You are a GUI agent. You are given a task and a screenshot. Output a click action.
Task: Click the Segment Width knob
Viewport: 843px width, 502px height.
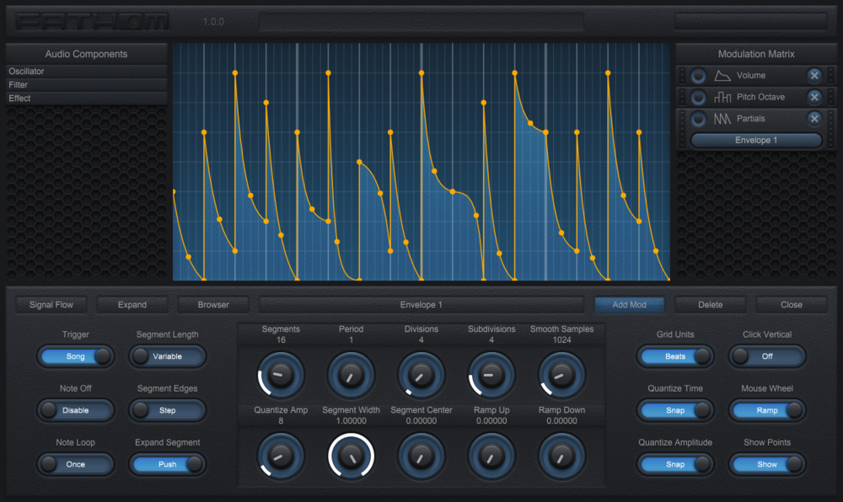[x=351, y=456]
